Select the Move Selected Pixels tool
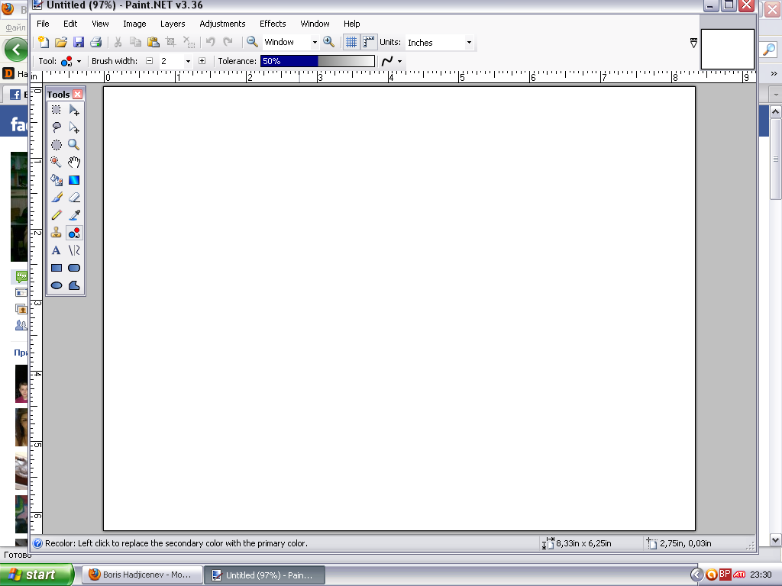 click(74, 110)
